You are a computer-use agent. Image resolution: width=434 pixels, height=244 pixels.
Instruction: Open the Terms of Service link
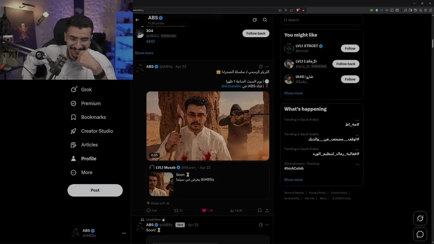[x=294, y=193]
